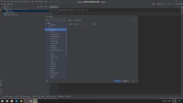The width and height of the screenshot is (183, 103).
Task: Open Code With Me color settings
Action: tap(54, 41)
